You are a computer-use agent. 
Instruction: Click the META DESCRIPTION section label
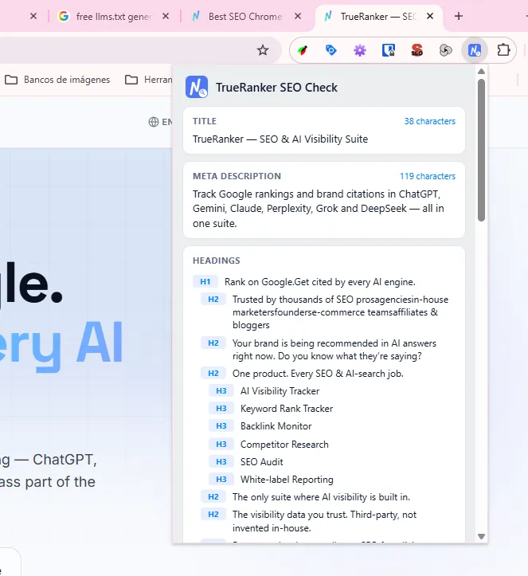(237, 176)
